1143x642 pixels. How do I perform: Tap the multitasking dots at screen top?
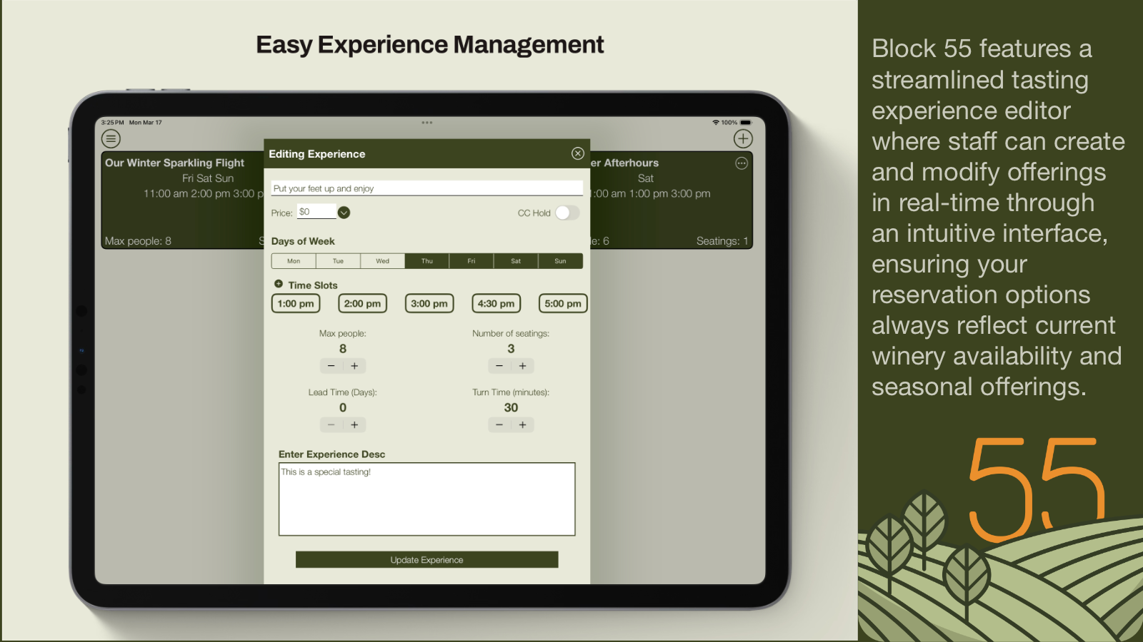[427, 122]
